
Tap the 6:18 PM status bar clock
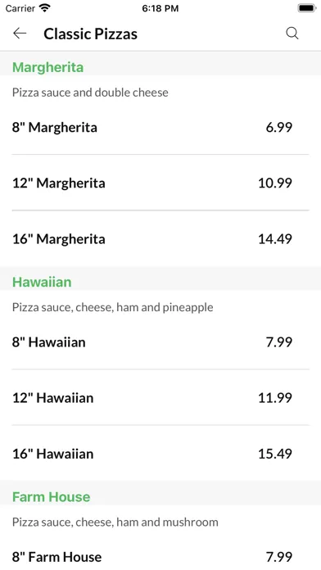click(160, 8)
